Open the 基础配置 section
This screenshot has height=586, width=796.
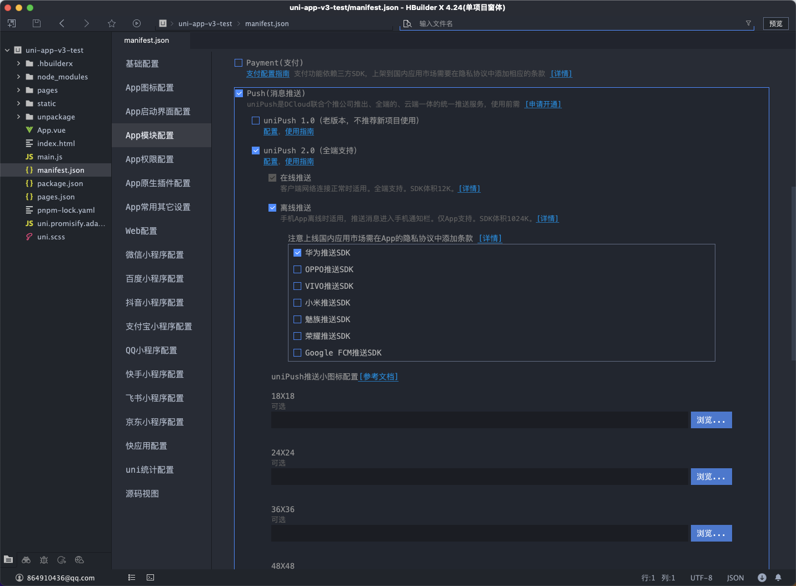point(142,64)
